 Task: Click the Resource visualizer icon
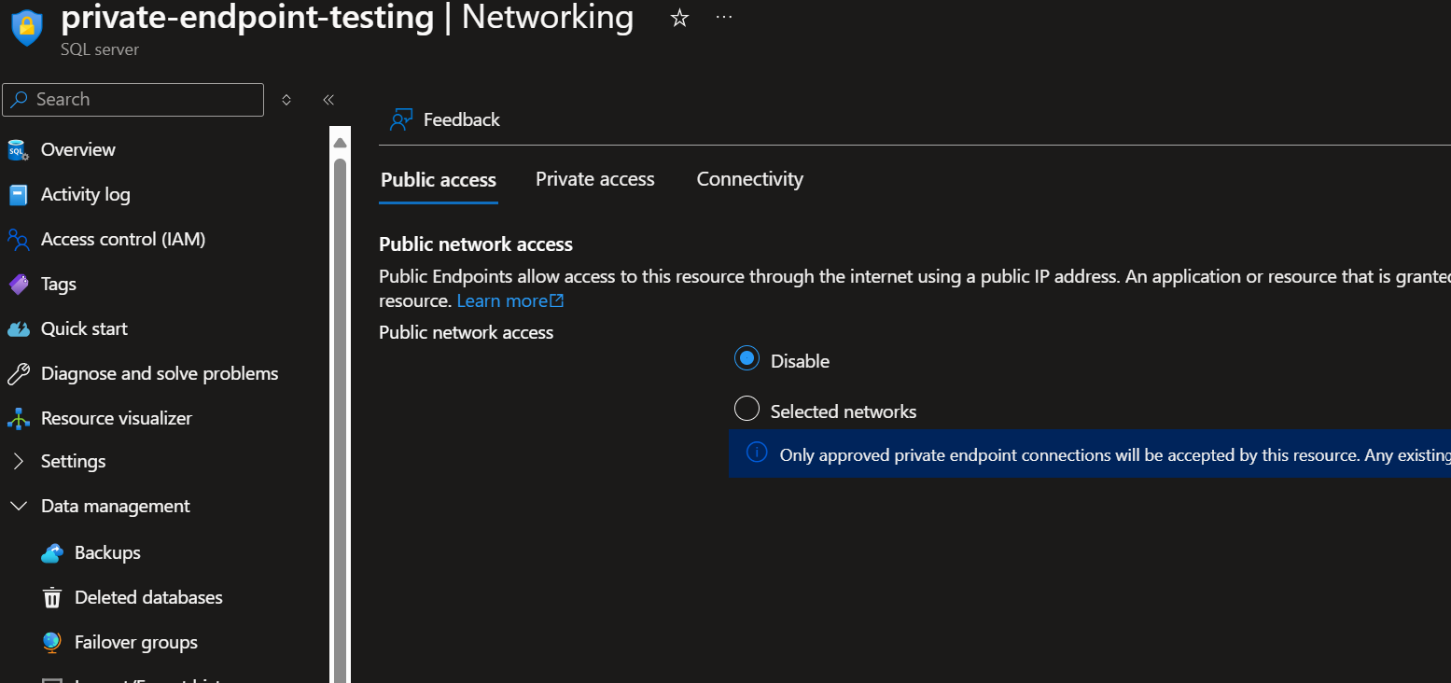pyautogui.click(x=18, y=419)
